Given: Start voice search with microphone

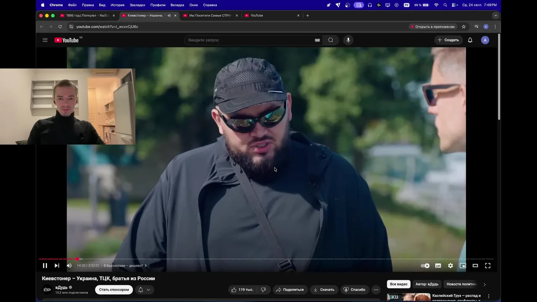Looking at the screenshot, I should point(348,40).
